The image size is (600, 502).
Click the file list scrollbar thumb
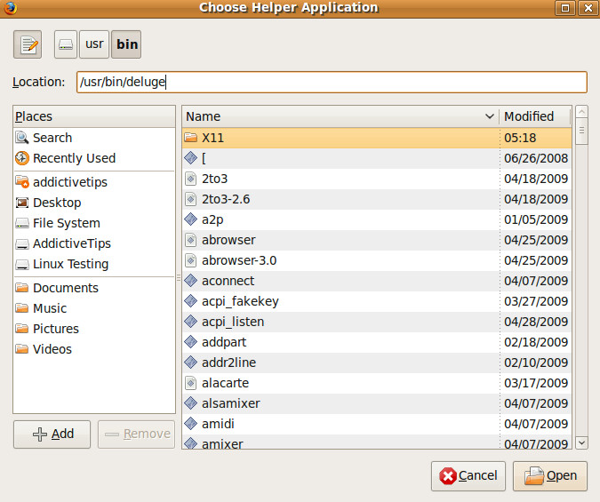pos(581,131)
